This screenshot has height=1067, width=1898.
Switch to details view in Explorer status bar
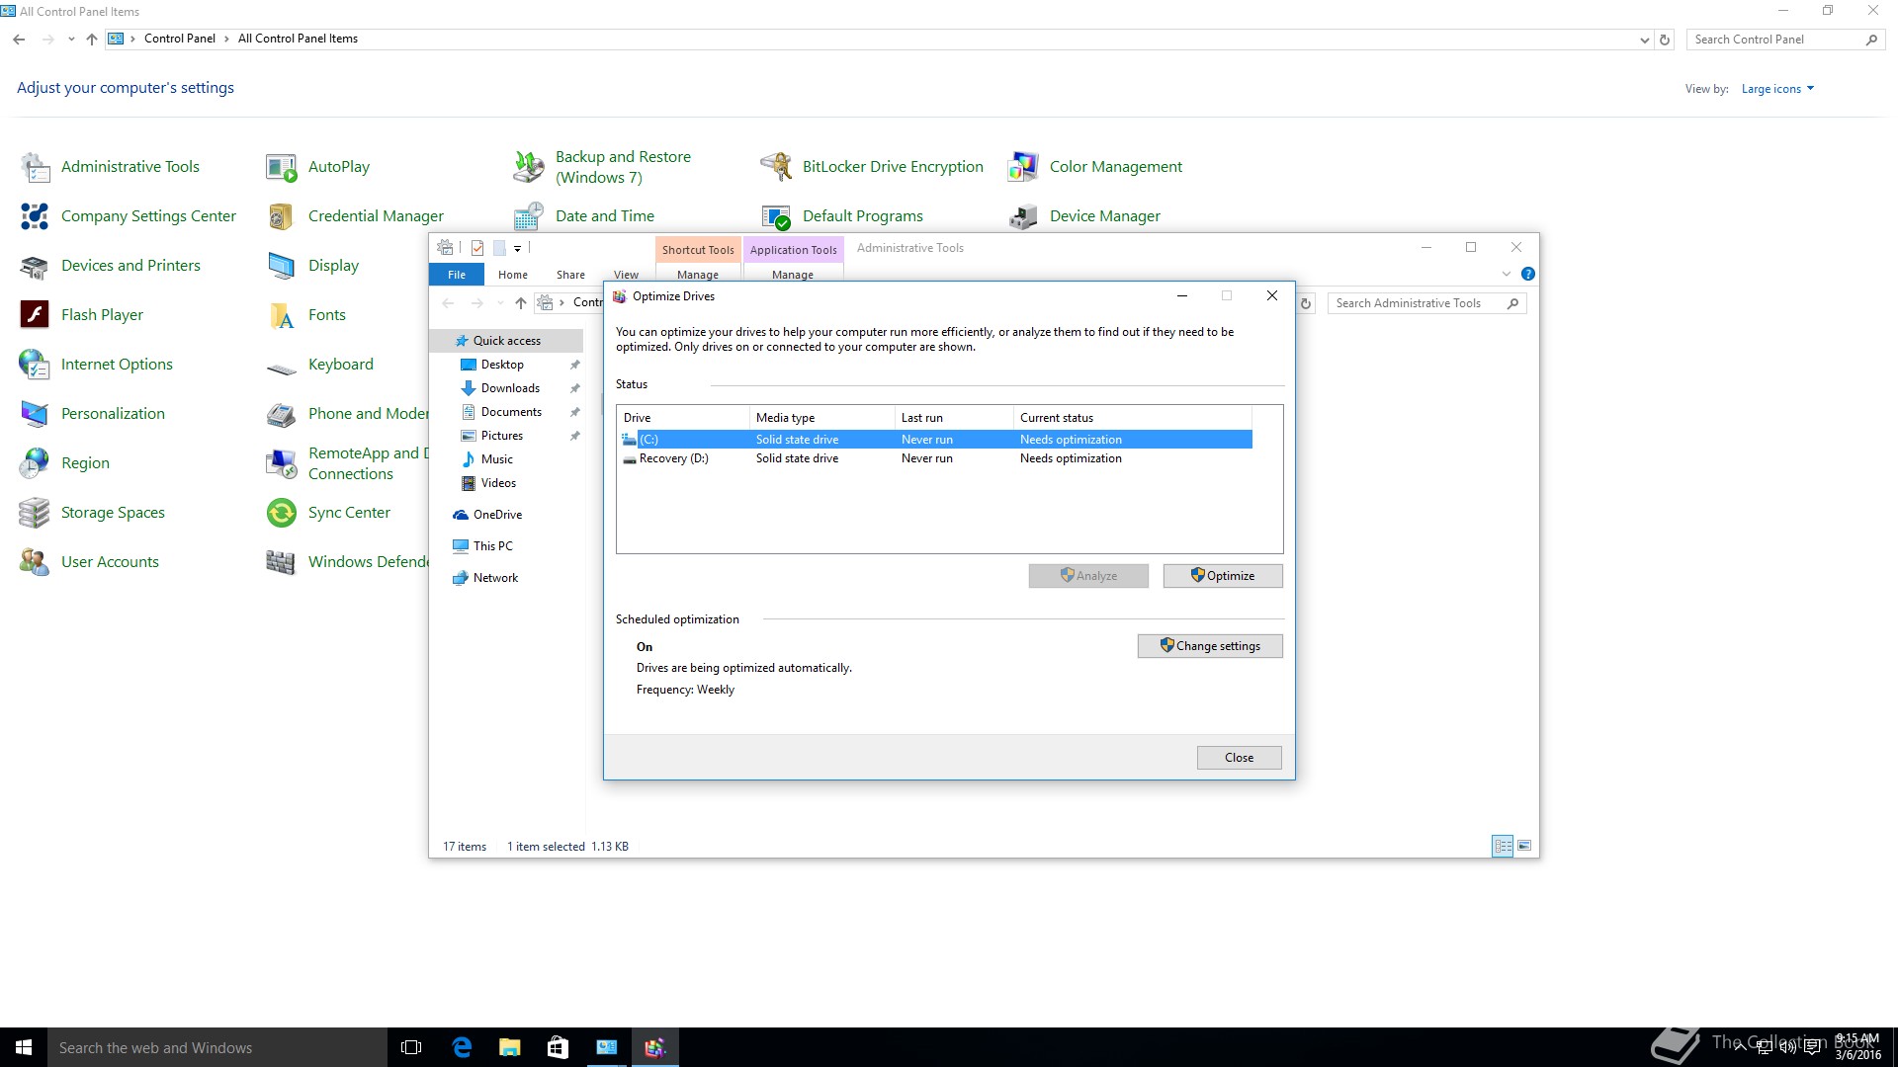point(1503,846)
